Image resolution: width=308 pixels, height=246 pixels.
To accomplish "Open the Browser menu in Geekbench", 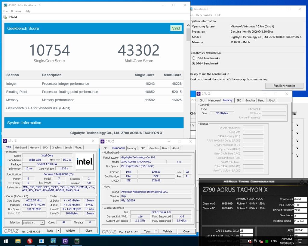I will [16, 11].
